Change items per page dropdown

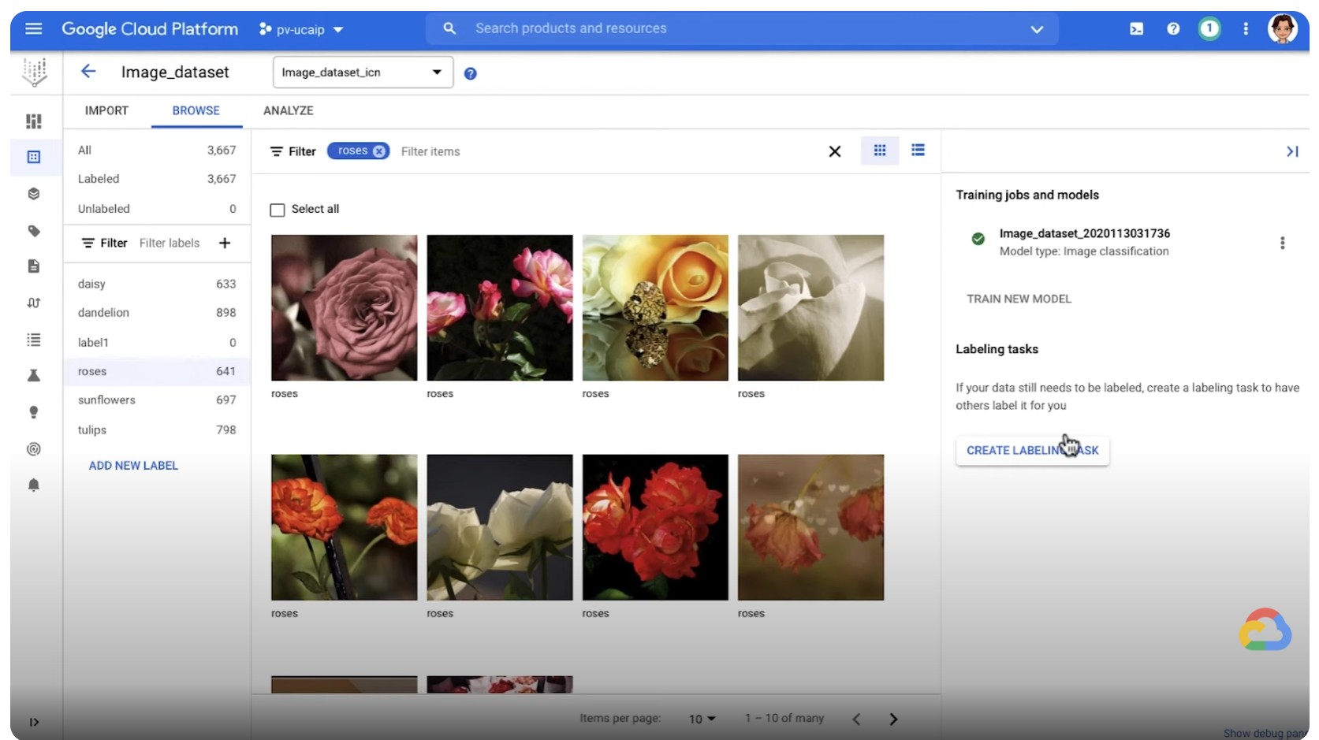(702, 719)
